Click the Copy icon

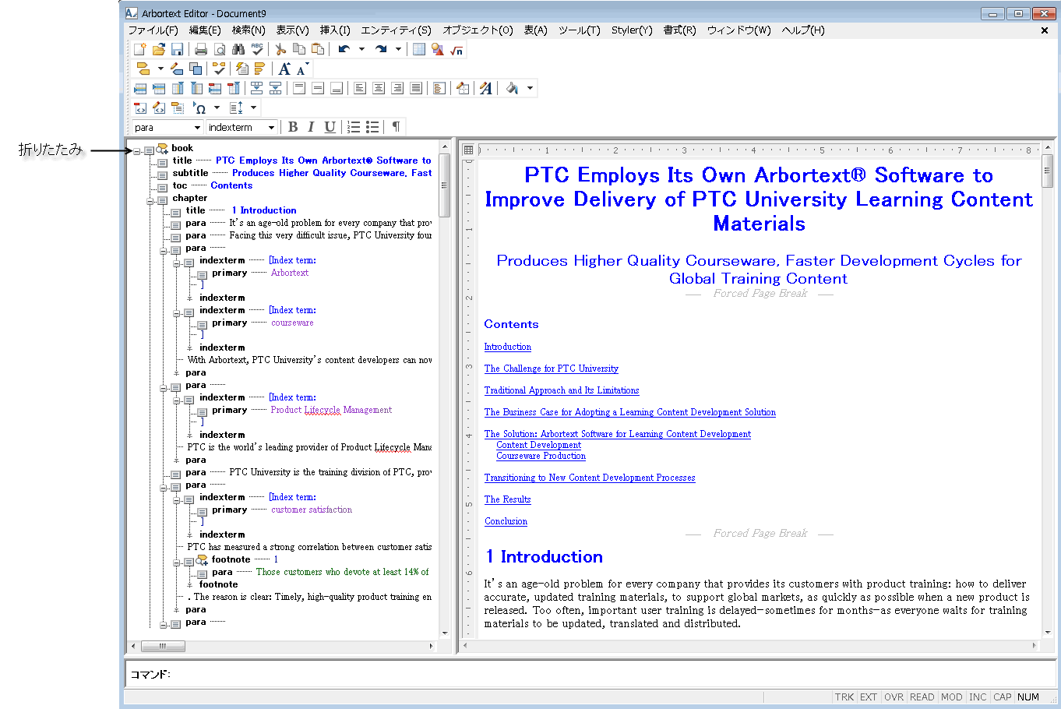tap(299, 50)
